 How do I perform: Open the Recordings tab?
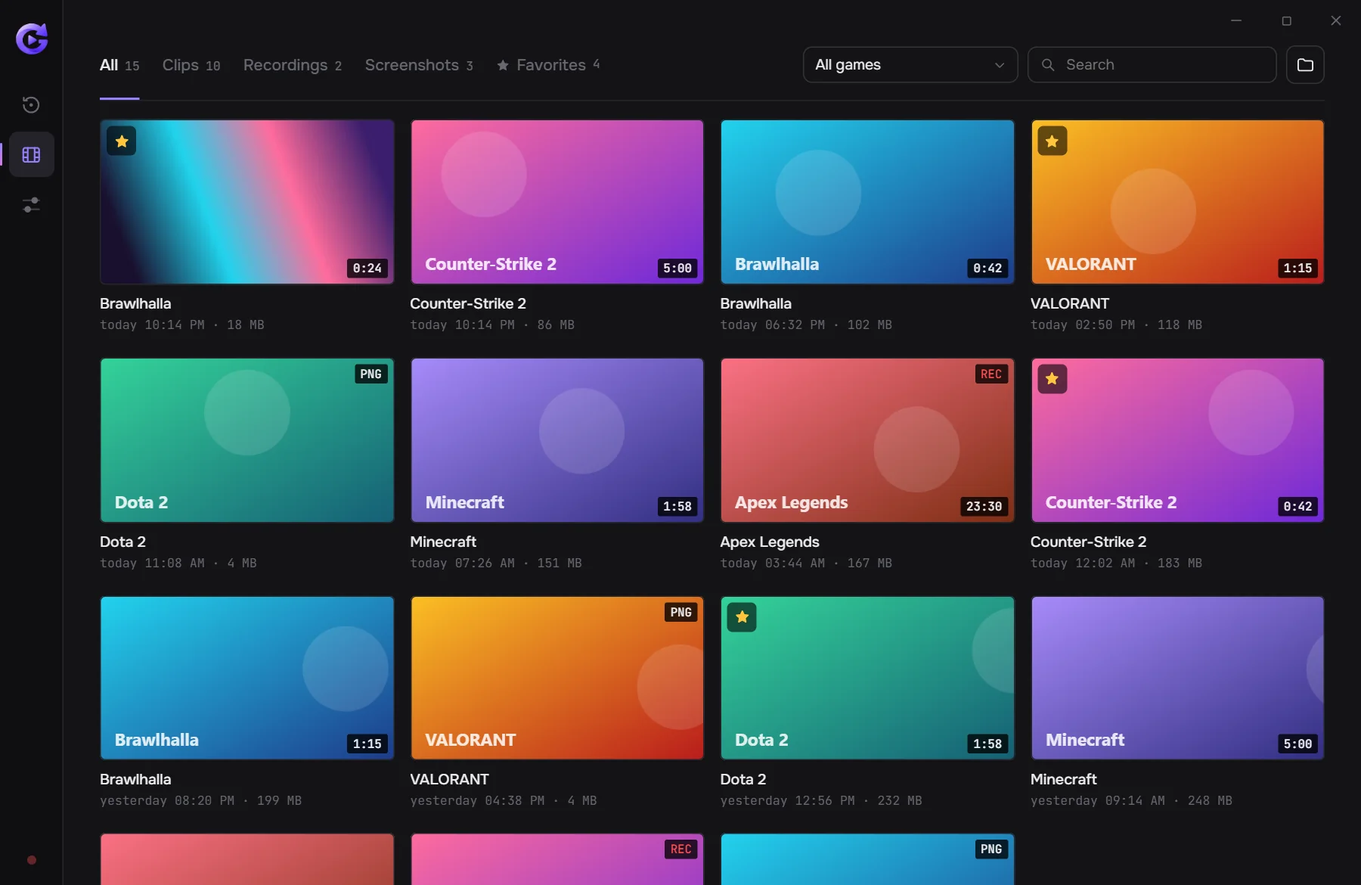[293, 65]
